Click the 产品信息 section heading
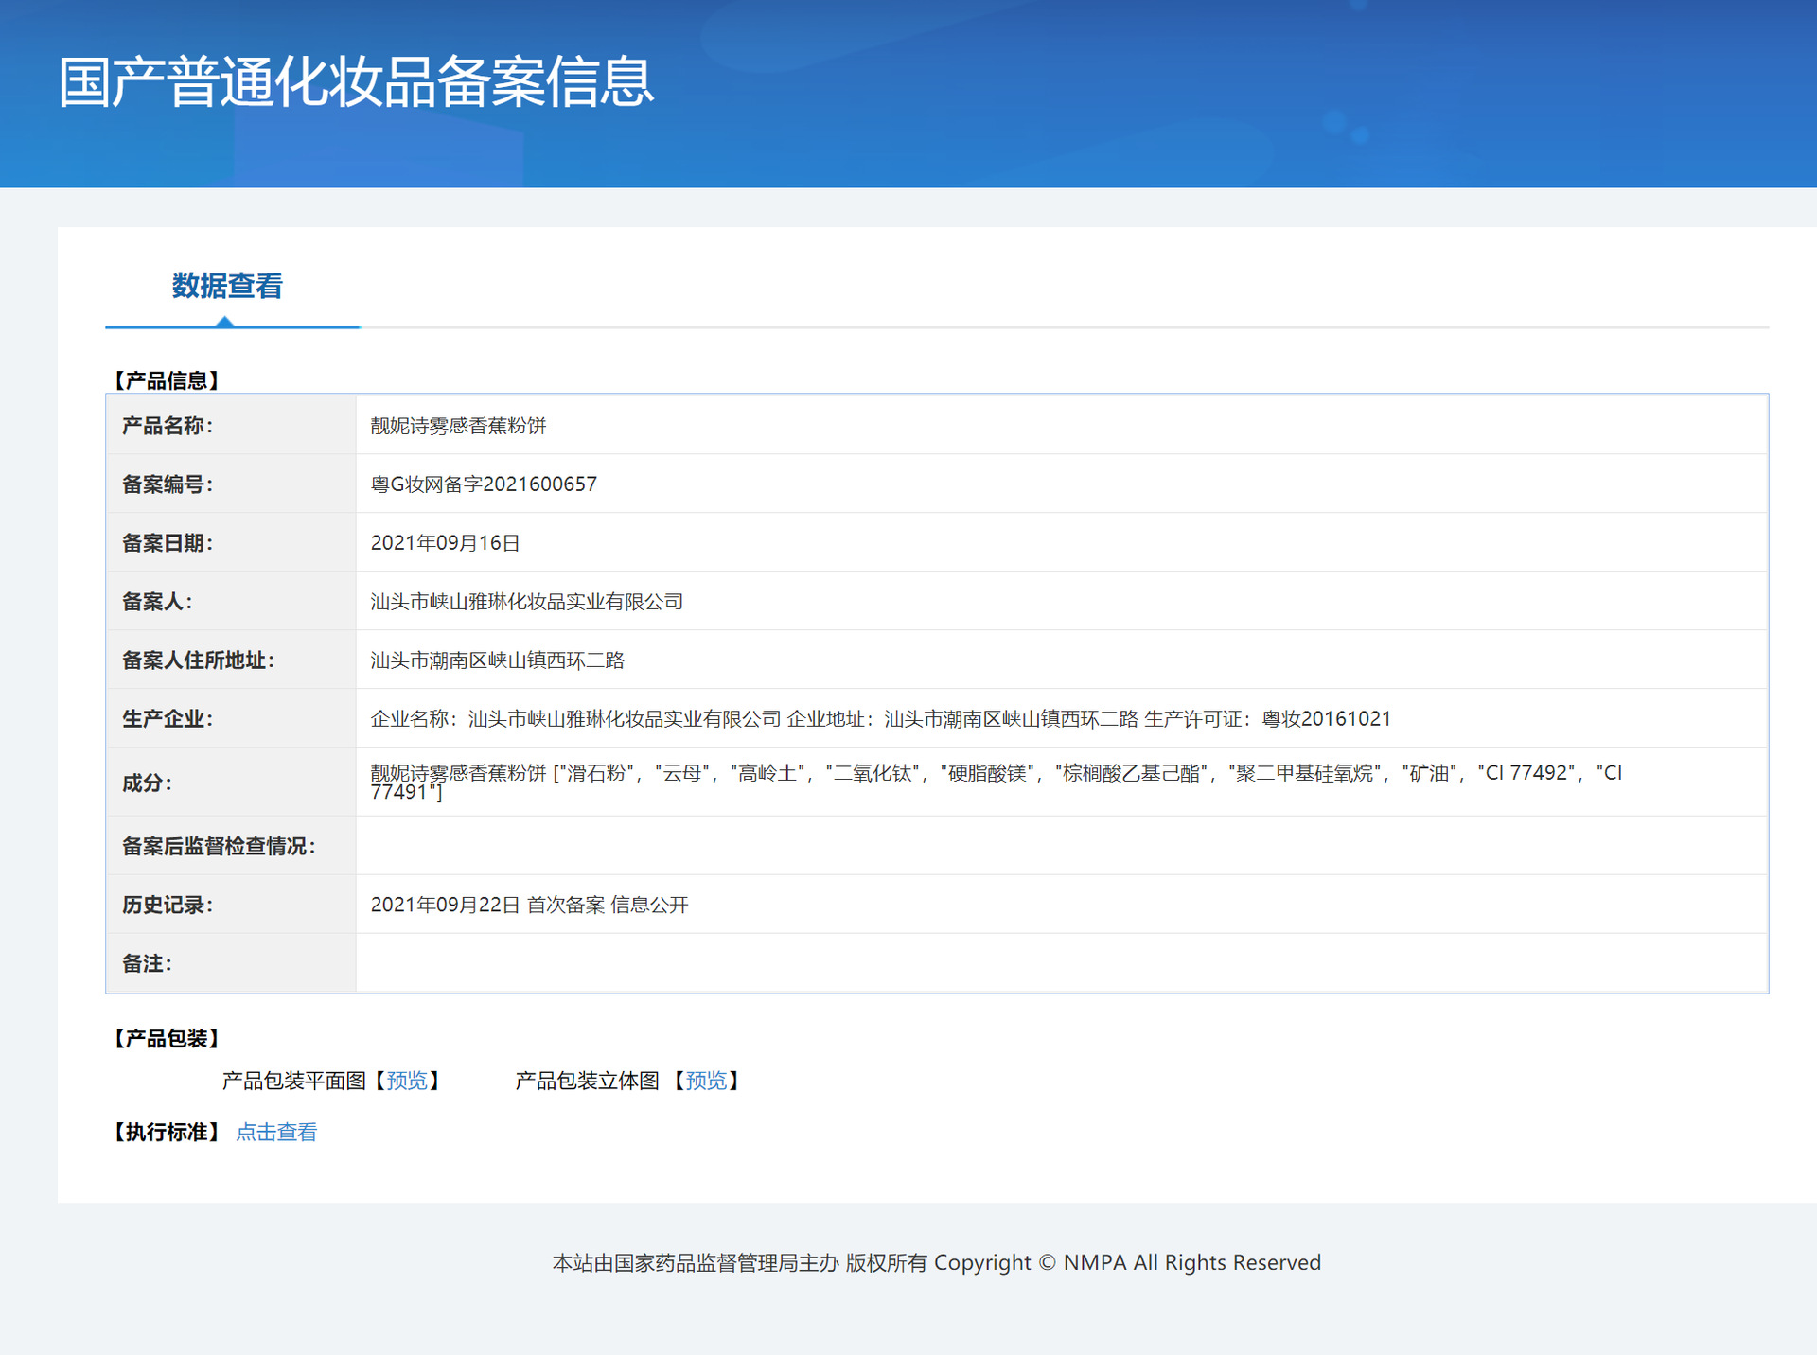The height and width of the screenshot is (1355, 1817). click(x=167, y=380)
